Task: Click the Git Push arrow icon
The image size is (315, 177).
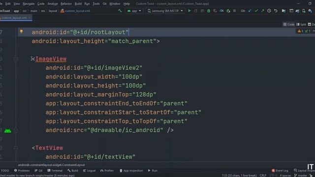Action: (262, 11)
